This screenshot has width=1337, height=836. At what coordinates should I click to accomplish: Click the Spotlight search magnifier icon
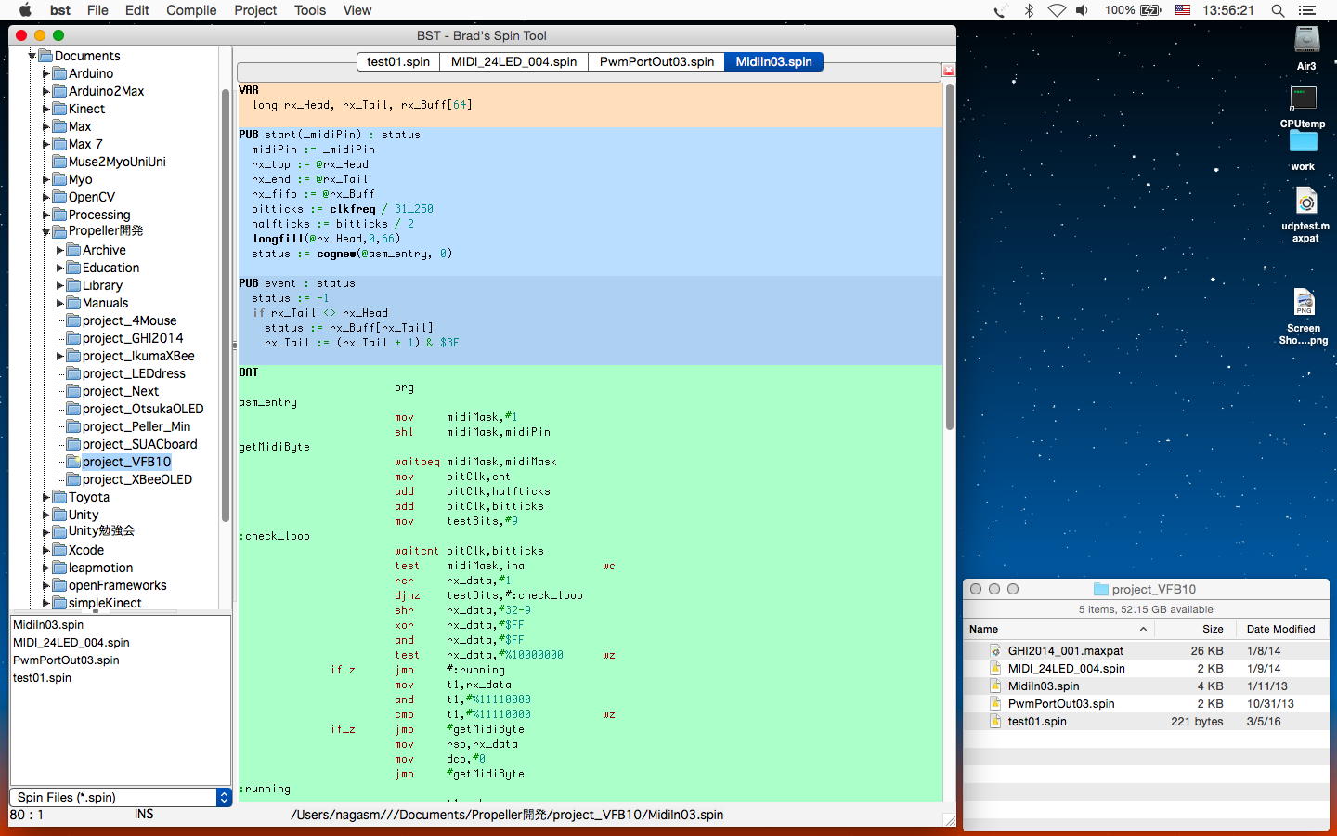pos(1278,10)
